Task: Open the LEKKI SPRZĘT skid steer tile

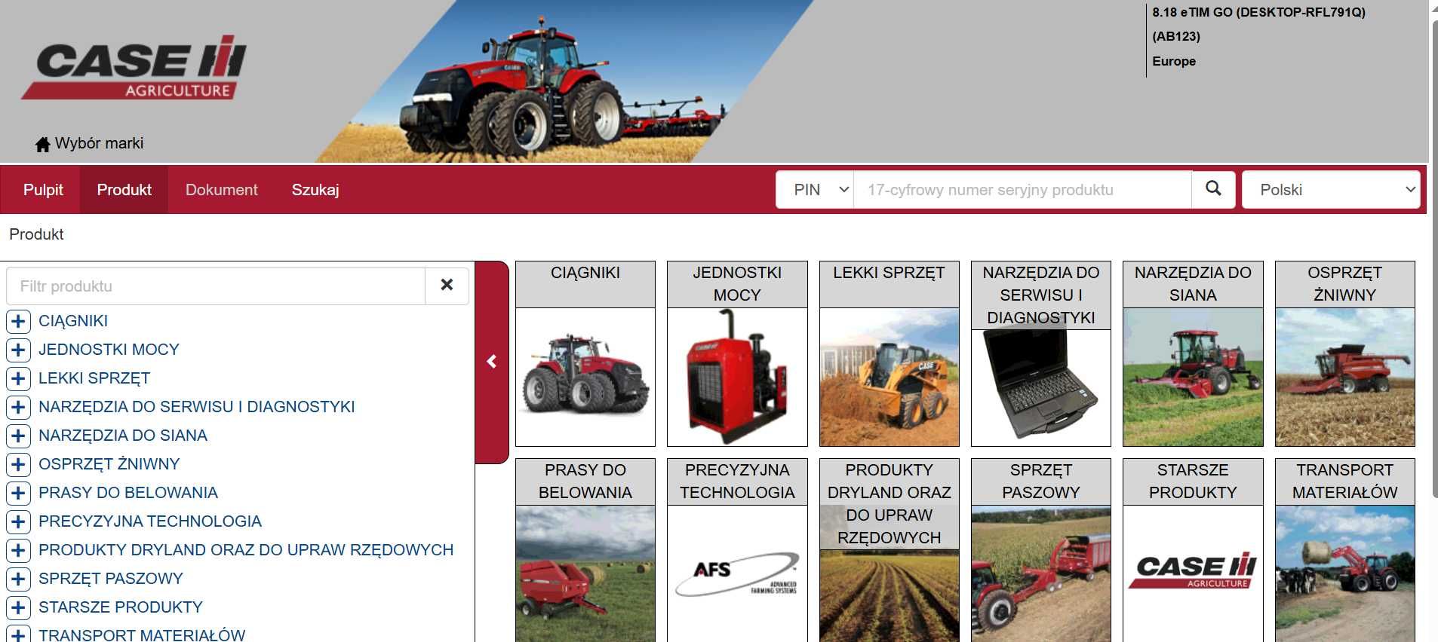Action: click(x=890, y=354)
